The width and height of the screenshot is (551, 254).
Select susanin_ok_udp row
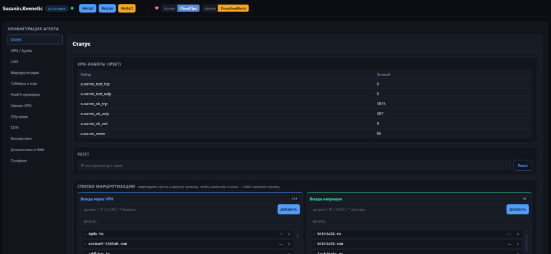click(304, 114)
